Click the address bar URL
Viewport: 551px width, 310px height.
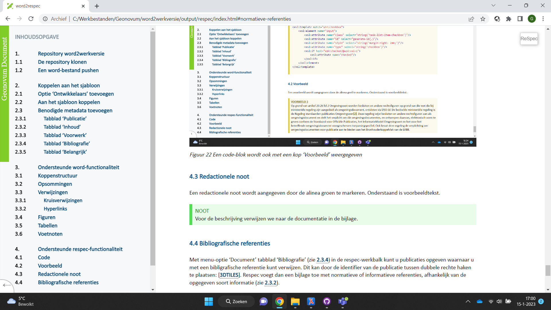pyautogui.click(x=182, y=19)
